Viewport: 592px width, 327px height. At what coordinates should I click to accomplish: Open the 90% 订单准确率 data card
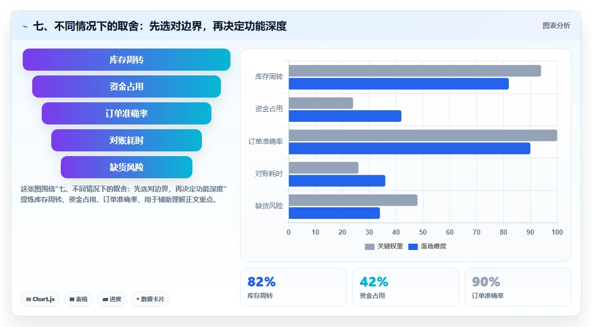point(517,287)
